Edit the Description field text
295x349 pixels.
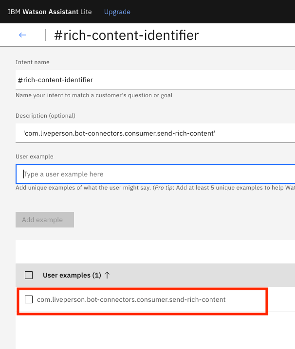tap(155, 133)
